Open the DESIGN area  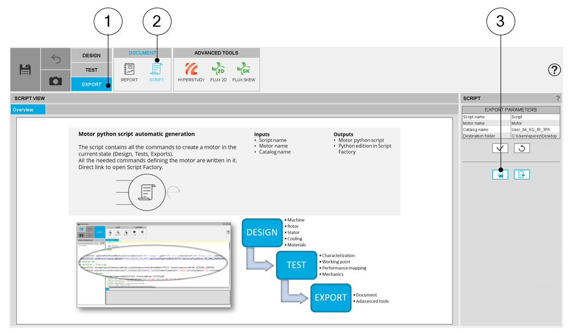pos(92,55)
